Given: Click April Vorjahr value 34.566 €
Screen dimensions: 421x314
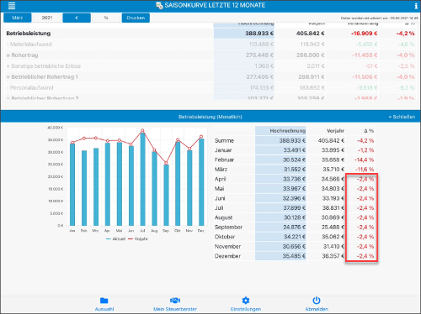Looking at the screenshot, I should (333, 179).
